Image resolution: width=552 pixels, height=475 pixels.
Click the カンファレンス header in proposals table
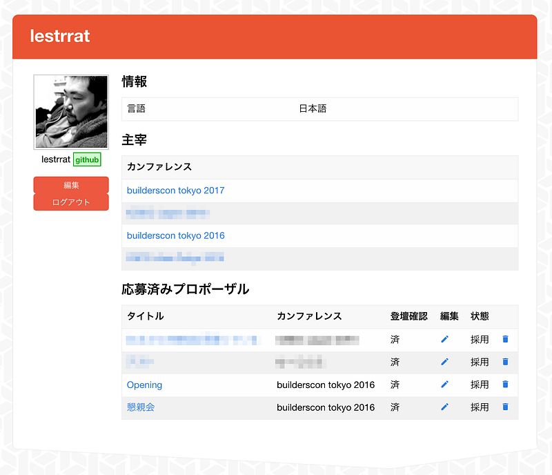pos(309,316)
